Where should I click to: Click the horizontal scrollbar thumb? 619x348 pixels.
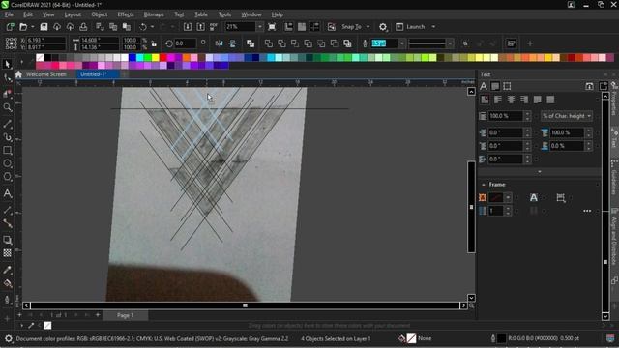(245, 305)
